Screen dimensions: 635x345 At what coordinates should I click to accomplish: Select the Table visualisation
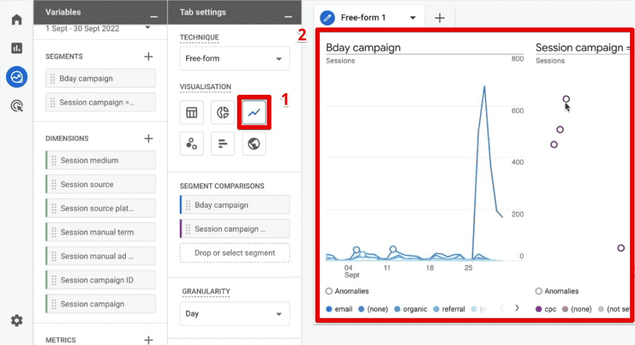192,113
